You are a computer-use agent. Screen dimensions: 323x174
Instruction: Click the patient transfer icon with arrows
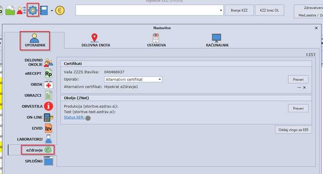(x=21, y=10)
